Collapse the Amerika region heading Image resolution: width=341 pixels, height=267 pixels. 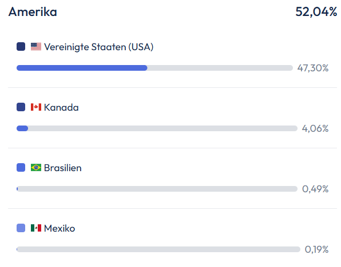33,12
